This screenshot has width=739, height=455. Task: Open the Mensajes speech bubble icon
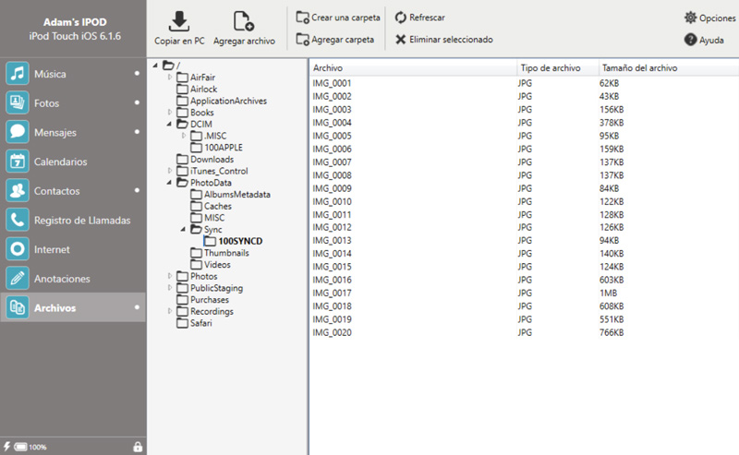tap(18, 132)
